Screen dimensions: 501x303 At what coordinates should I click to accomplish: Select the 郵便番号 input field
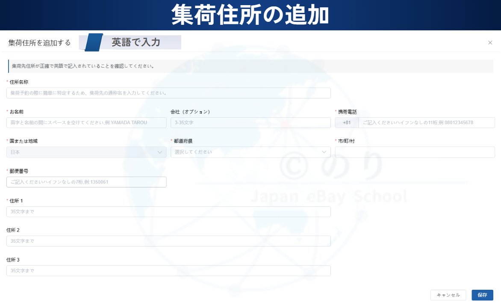(86, 182)
